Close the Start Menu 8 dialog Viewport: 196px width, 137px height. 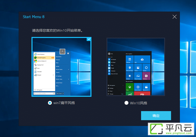[x=175, y=17]
